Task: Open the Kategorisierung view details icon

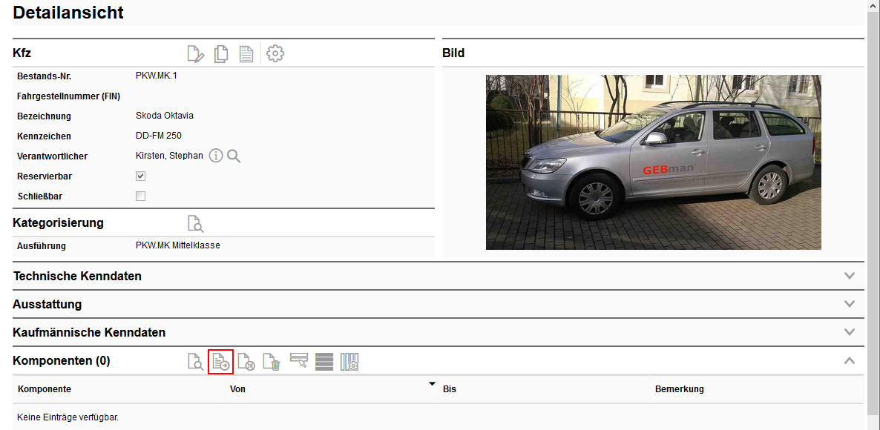Action: [195, 223]
